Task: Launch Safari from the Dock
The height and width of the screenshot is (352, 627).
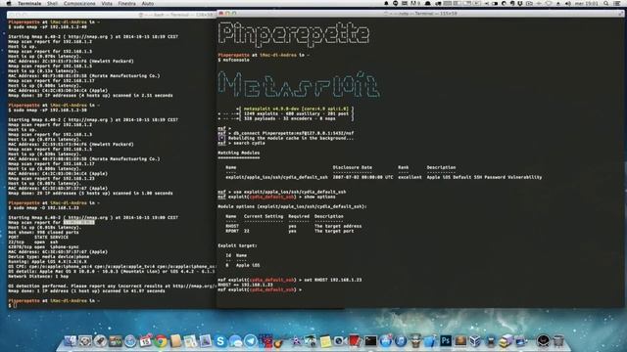Action: [130, 341]
